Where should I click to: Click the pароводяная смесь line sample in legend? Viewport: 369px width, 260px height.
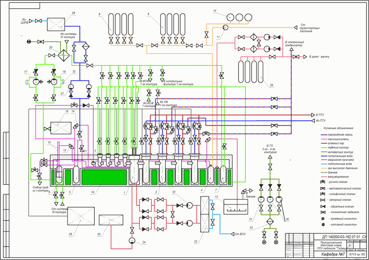[x=324, y=135]
